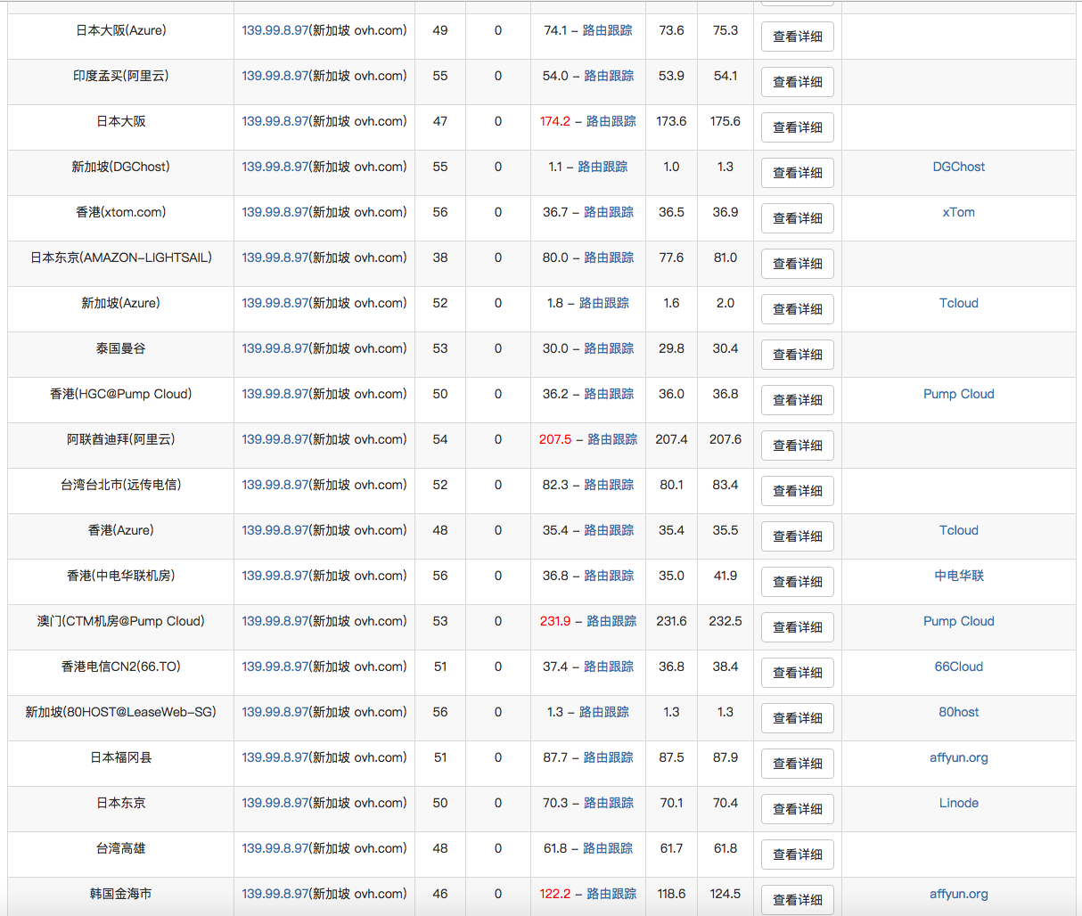Open 路由跟踪 link in 韩国金海市 row

tap(611, 895)
